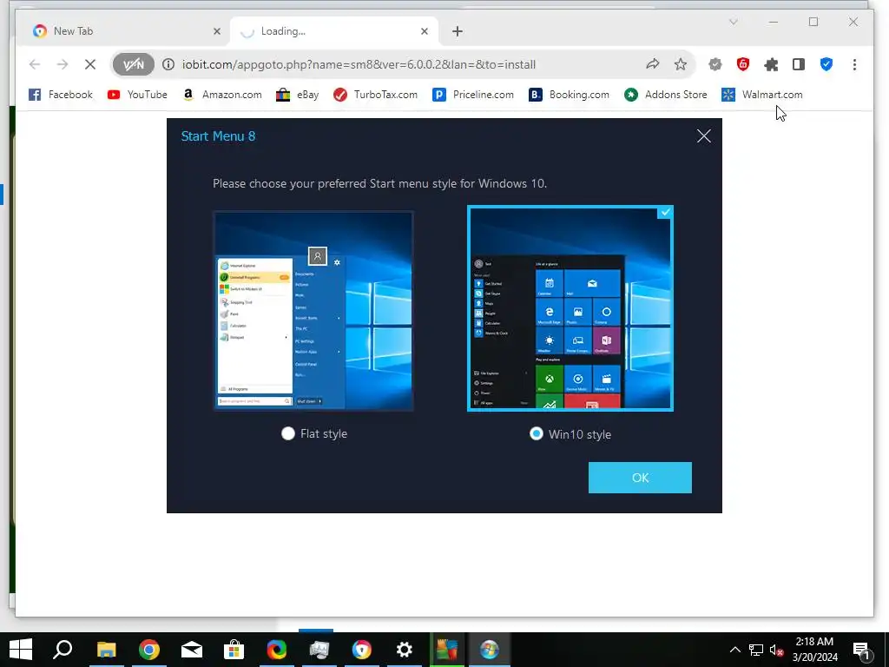Choose the Flat style preview thumbnail
Image resolution: width=889 pixels, height=667 pixels.
click(x=313, y=311)
